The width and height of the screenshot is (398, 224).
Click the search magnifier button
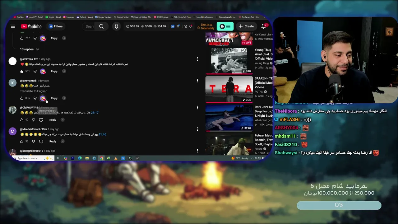click(101, 26)
